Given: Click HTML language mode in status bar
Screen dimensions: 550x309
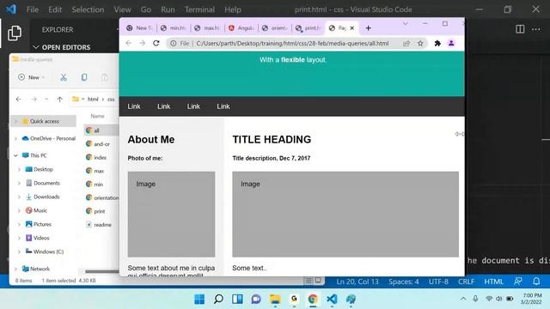Looking at the screenshot, I should (x=493, y=282).
